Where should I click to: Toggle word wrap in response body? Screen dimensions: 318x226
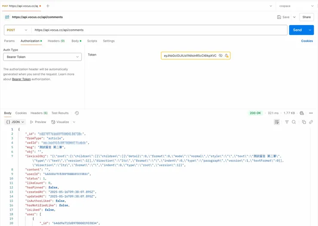277,122
